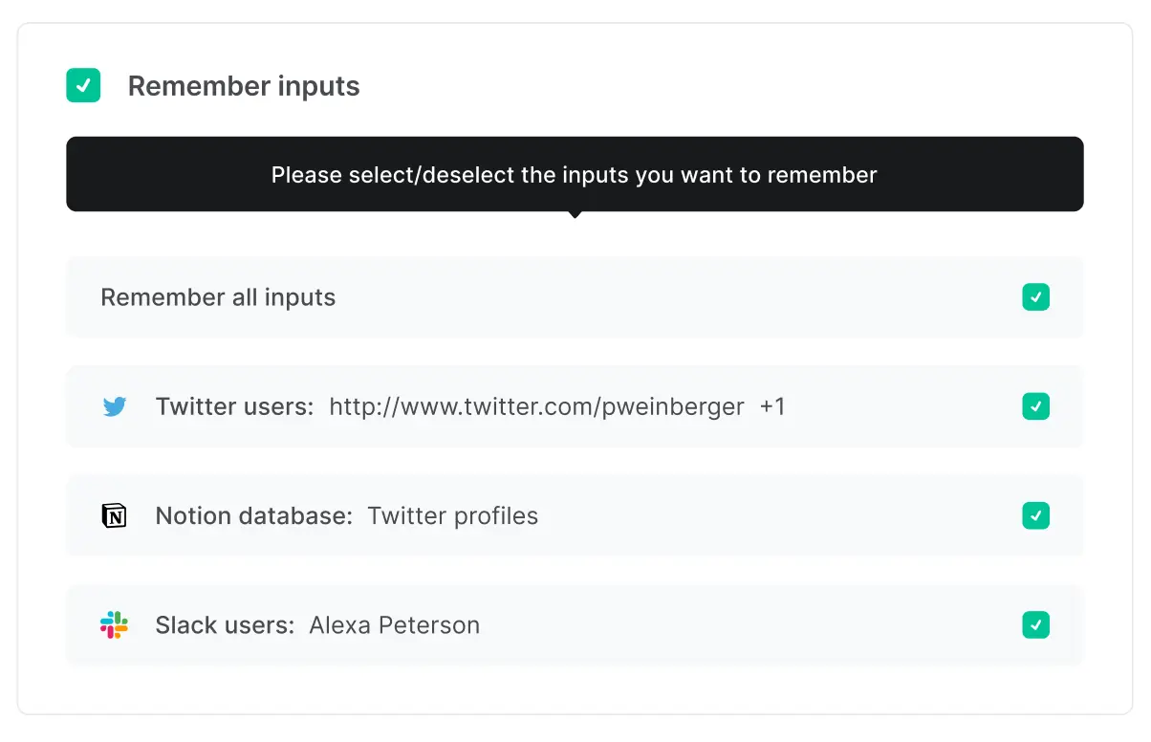Click the select/deselect inputs tooltip message

click(x=574, y=175)
